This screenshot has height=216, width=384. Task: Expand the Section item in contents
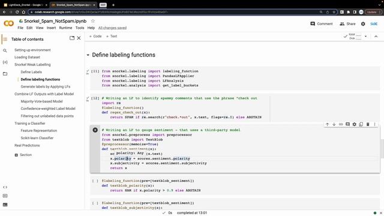pyautogui.click(x=16, y=155)
